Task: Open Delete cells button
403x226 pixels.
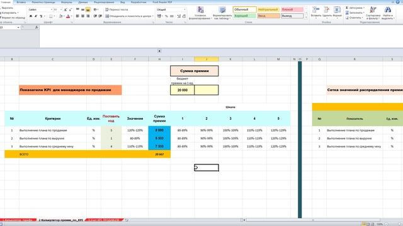Action: 327,12
